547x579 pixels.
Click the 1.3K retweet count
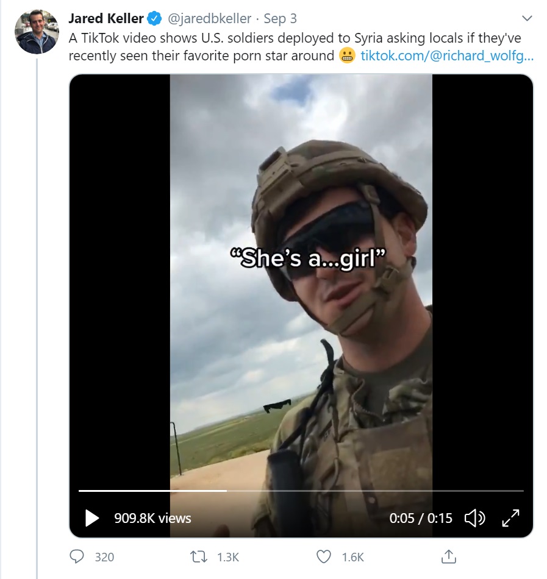pos(228,557)
